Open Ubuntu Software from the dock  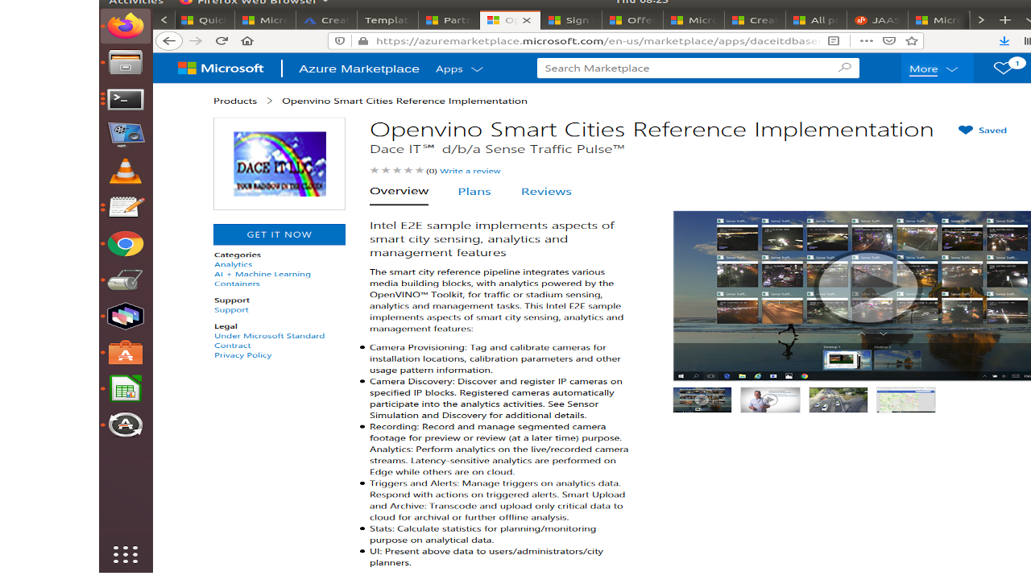pos(126,352)
